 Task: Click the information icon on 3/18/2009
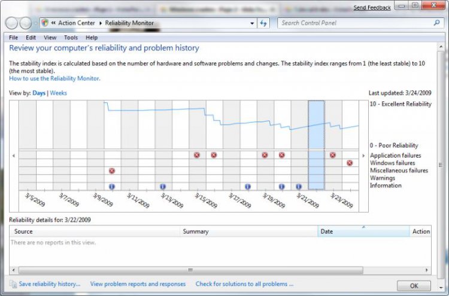[248, 186]
